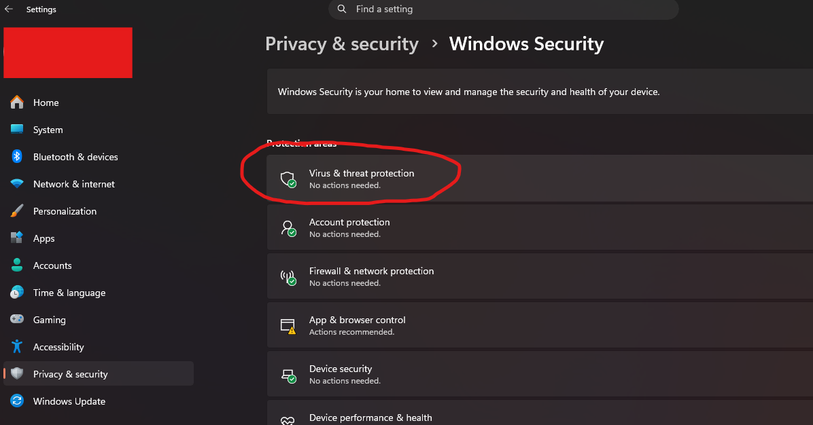This screenshot has width=813, height=425.
Task: Click the Bluetooth icon in sidebar
Action: coord(17,157)
